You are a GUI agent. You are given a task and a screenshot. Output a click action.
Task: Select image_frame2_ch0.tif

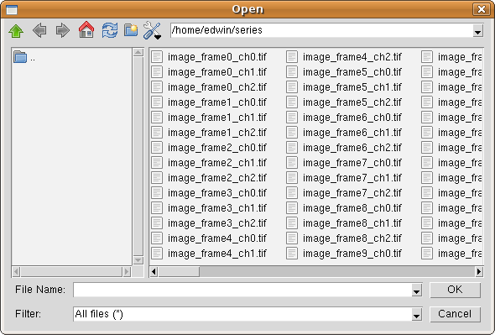217,148
